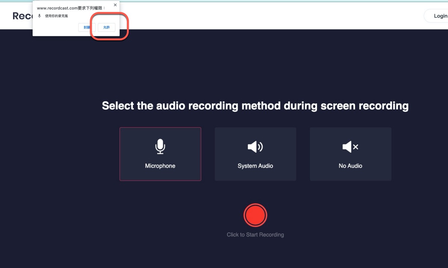Click the small microphone icon in permission popup
Image resolution: width=448 pixels, height=268 pixels.
point(40,16)
